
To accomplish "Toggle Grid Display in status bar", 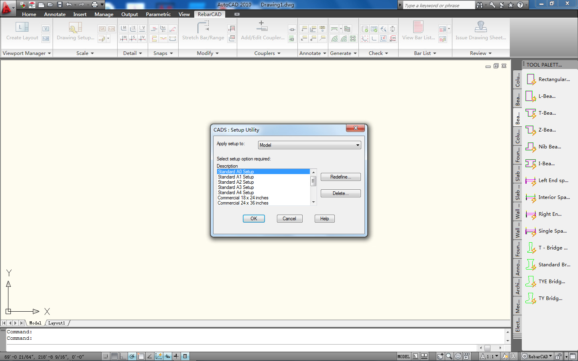I will point(114,356).
